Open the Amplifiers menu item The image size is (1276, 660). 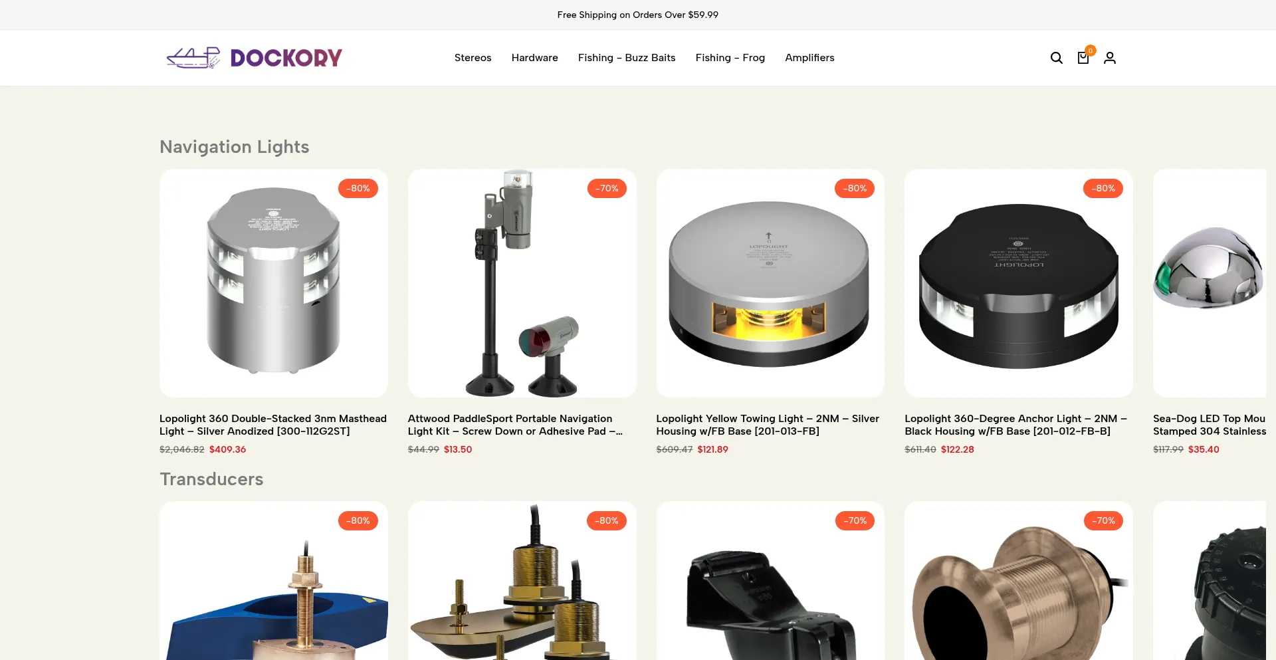pyautogui.click(x=809, y=58)
